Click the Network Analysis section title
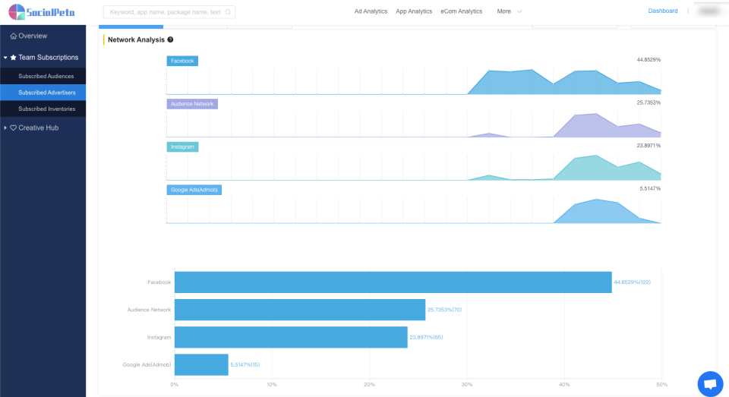The image size is (729, 397). (136, 39)
